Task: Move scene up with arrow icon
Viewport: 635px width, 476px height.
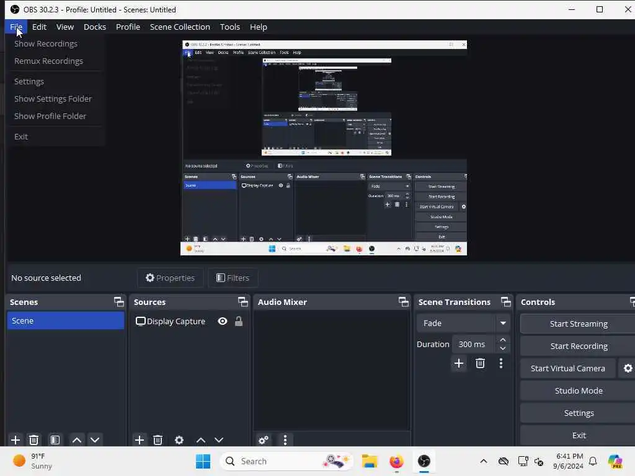Action: tap(76, 439)
